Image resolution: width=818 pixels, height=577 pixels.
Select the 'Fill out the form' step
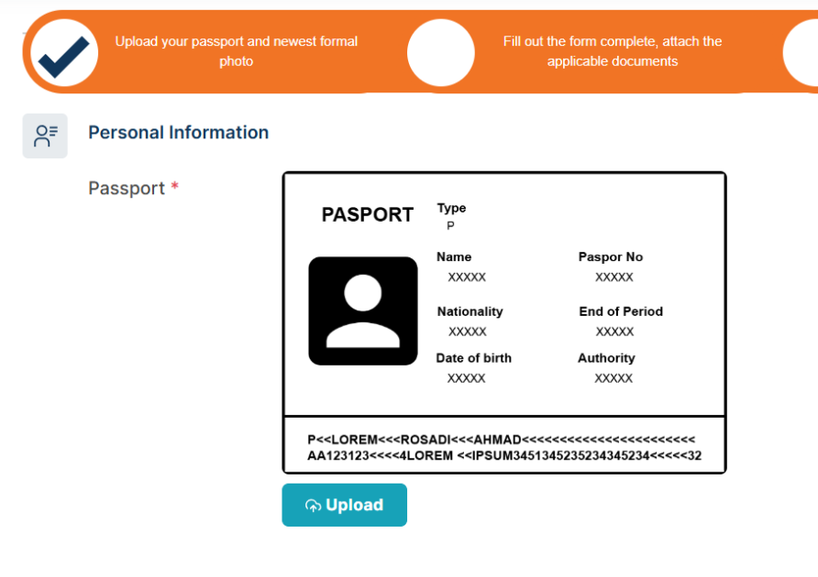click(612, 51)
